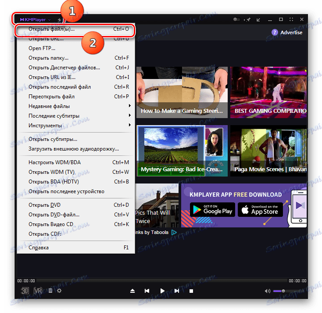Open the KMPlayer main menu dropdown
322x313 pixels.
pos(35,20)
